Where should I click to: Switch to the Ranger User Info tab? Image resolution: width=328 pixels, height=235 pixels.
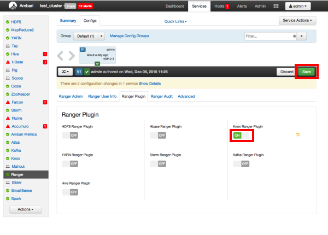coord(102,96)
